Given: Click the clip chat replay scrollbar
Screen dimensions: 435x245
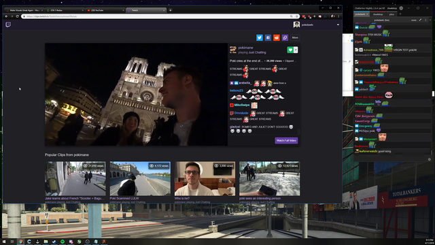Looking at the screenshot, I should click(x=298, y=131).
